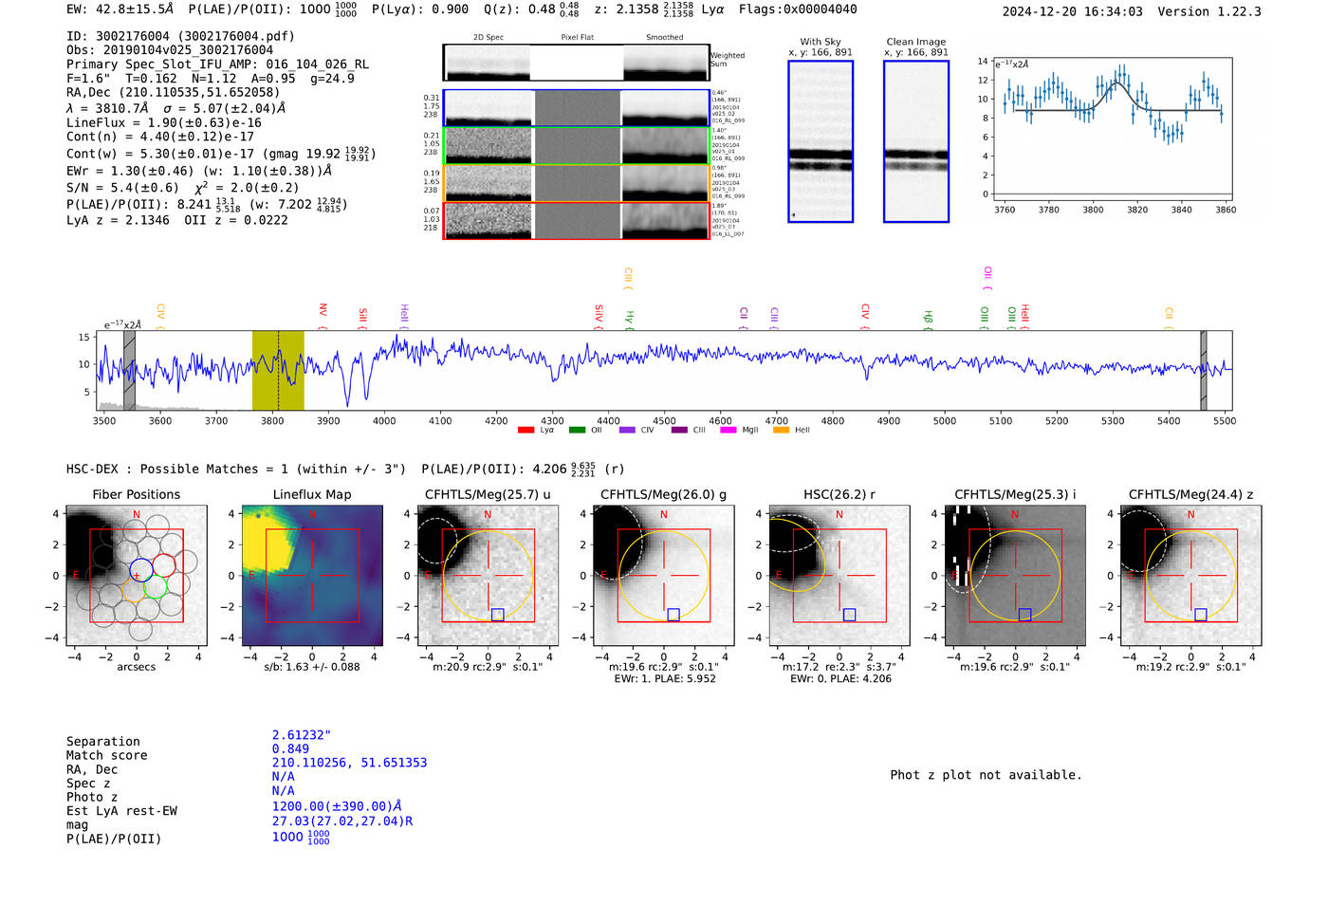Image resolution: width=1328 pixels, height=904 pixels.
Task: Click the OII green legend swatch
Action: (577, 430)
